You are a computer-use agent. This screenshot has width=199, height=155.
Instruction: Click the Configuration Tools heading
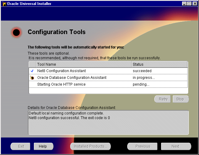[57, 32]
